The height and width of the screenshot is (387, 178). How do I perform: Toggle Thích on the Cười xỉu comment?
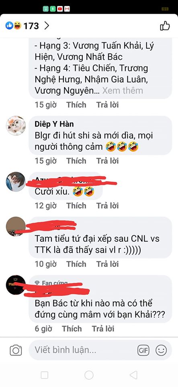(x=76, y=206)
